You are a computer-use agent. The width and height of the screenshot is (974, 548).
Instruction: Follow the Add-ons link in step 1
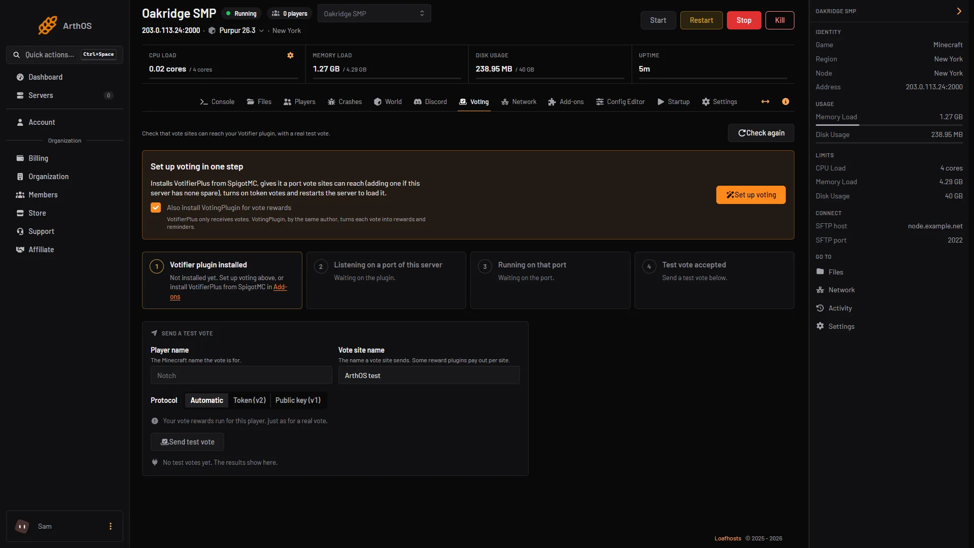(280, 287)
